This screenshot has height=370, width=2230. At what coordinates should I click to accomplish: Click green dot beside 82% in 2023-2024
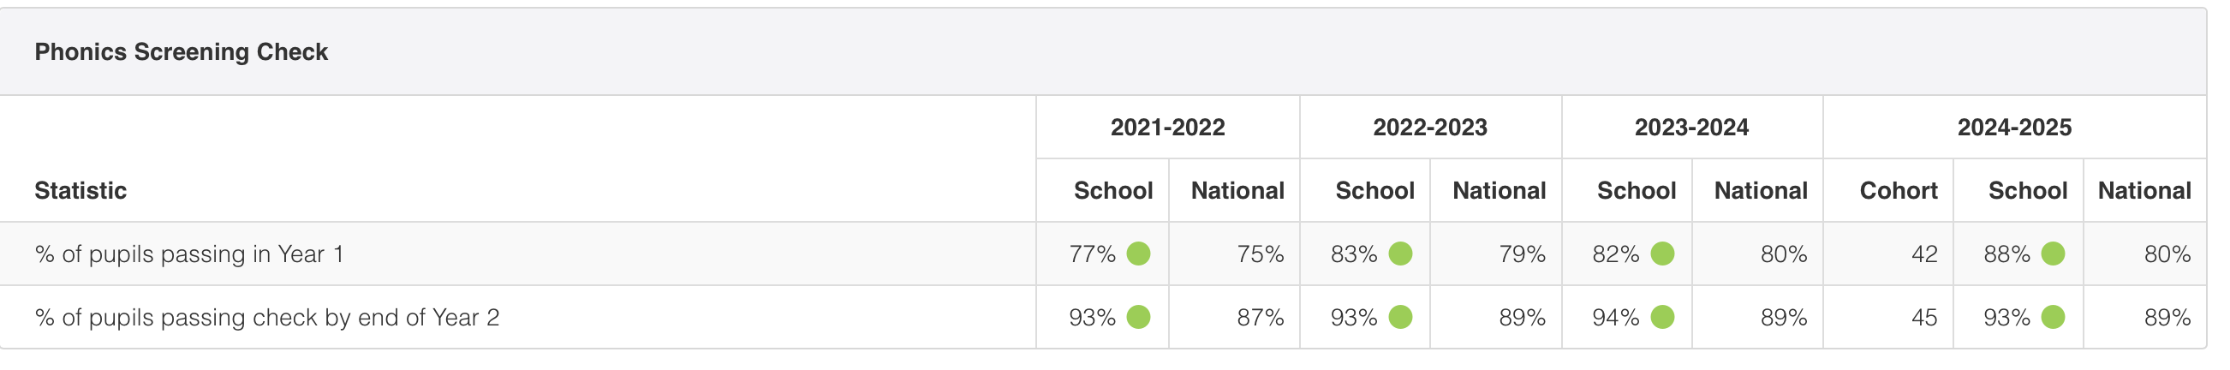[1662, 254]
